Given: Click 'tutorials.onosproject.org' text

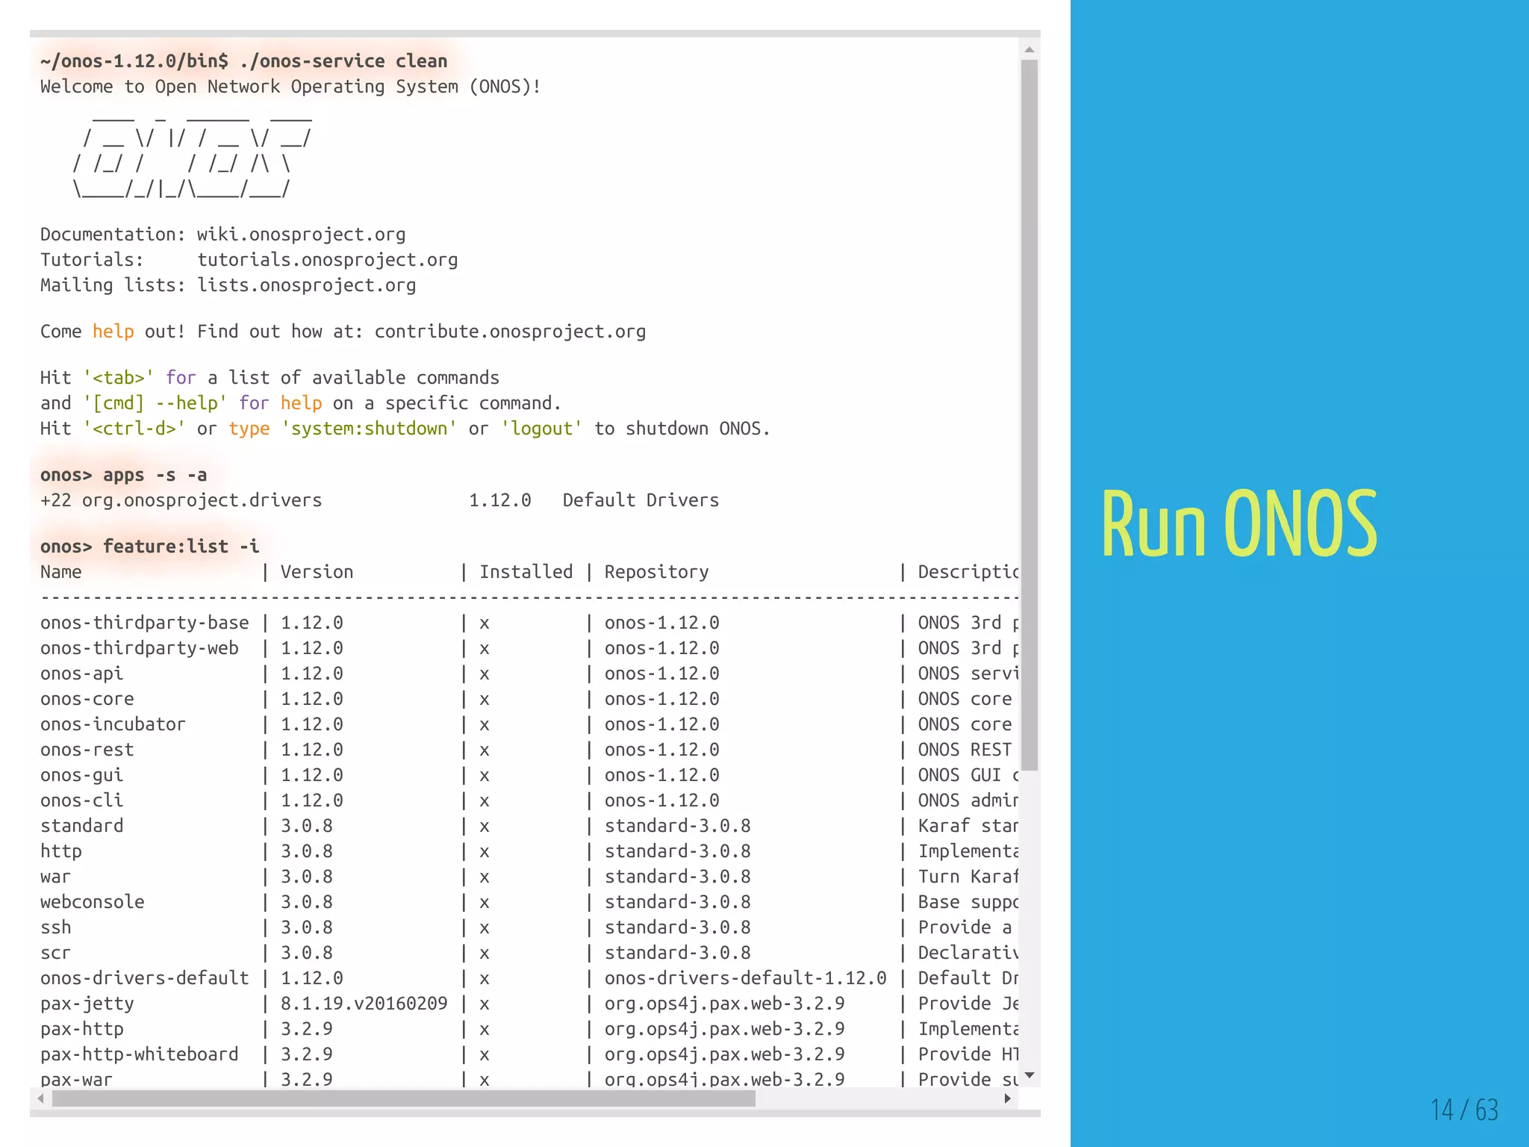Looking at the screenshot, I should pyautogui.click(x=328, y=260).
